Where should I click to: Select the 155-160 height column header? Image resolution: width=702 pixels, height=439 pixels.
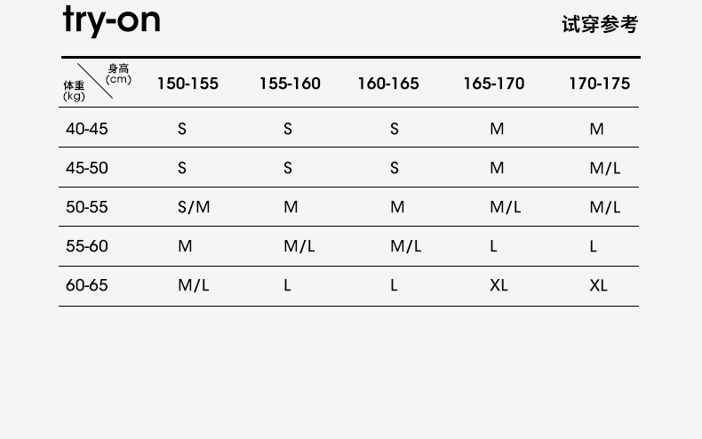click(x=290, y=84)
